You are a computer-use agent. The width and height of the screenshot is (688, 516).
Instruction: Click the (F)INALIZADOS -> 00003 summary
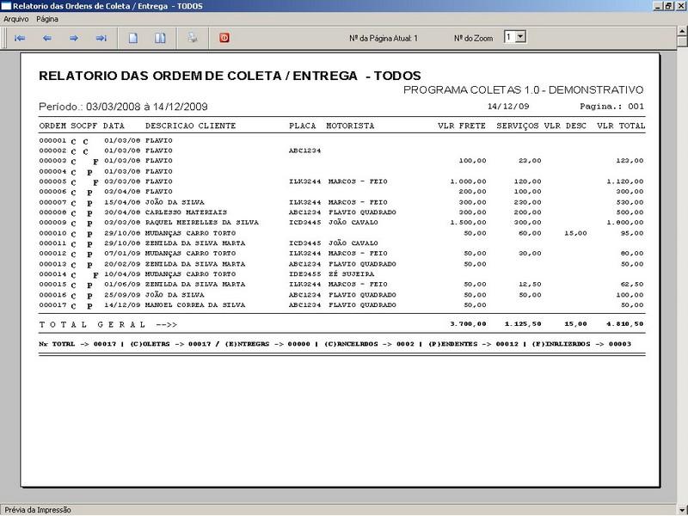click(581, 344)
